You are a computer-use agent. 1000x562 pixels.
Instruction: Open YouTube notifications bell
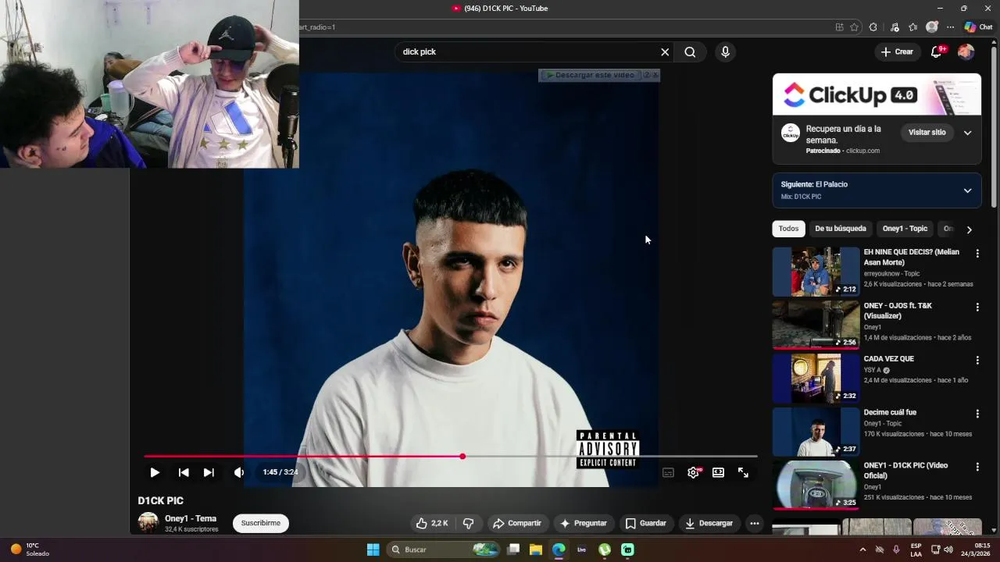pos(937,52)
